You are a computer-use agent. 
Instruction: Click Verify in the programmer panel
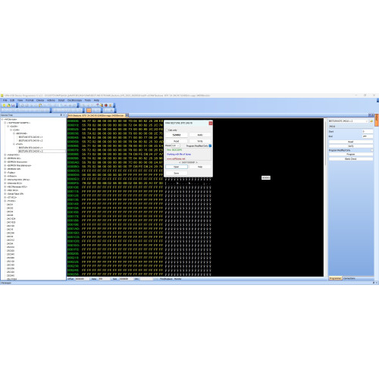[351, 146]
